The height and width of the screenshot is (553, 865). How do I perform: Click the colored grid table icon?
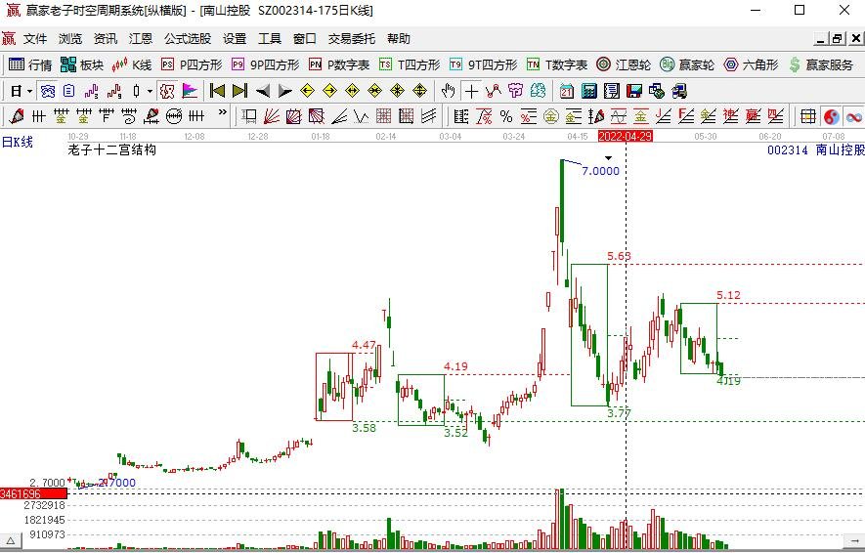(x=808, y=116)
